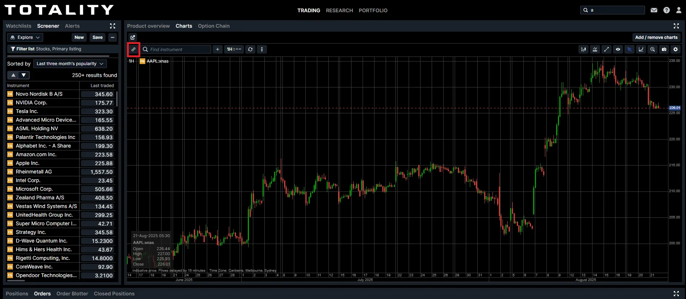The width and height of the screenshot is (686, 299).
Task: Click the screener list vertical scrollbar
Action: 117,99
